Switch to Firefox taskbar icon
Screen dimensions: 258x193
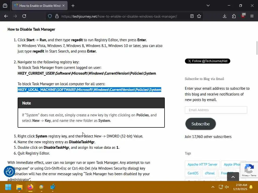pyautogui.click(x=30, y=187)
